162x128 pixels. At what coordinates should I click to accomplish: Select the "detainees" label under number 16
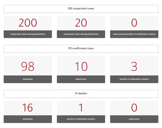[28, 119]
